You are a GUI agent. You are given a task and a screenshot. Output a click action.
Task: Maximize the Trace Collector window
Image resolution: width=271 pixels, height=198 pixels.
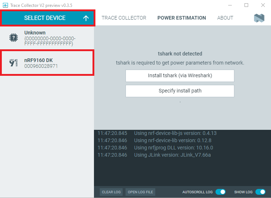click(x=246, y=5)
